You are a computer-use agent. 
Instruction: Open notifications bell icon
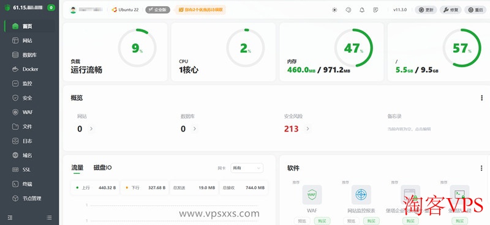click(x=362, y=10)
